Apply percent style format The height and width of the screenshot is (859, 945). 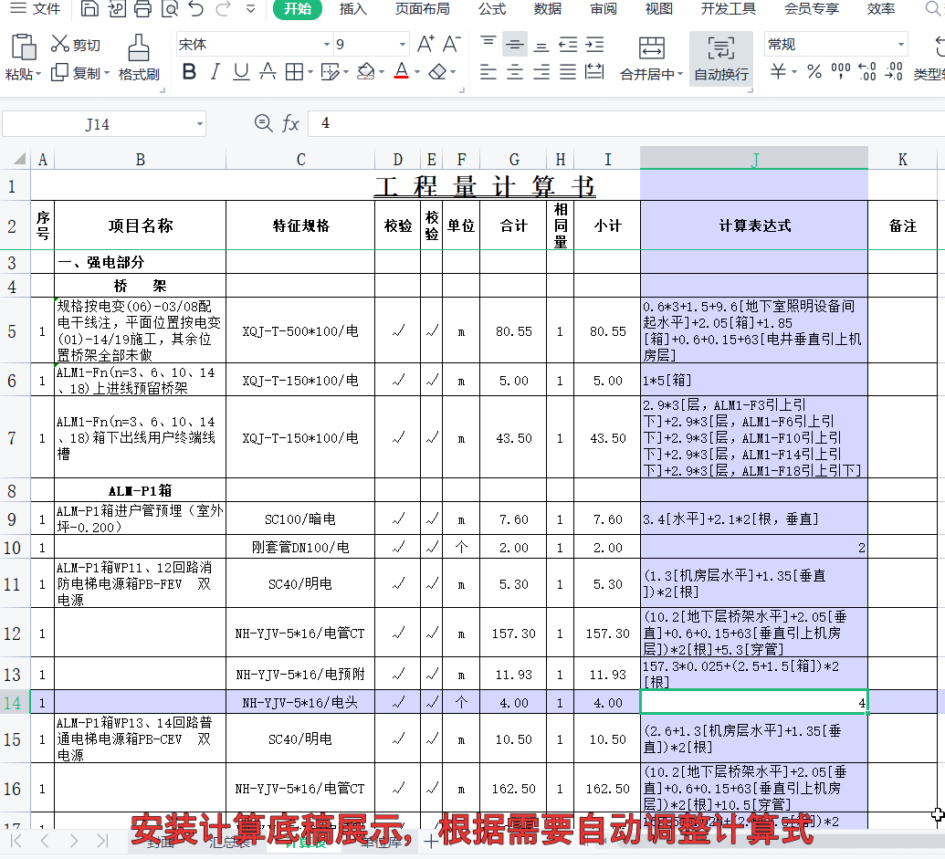point(814,72)
